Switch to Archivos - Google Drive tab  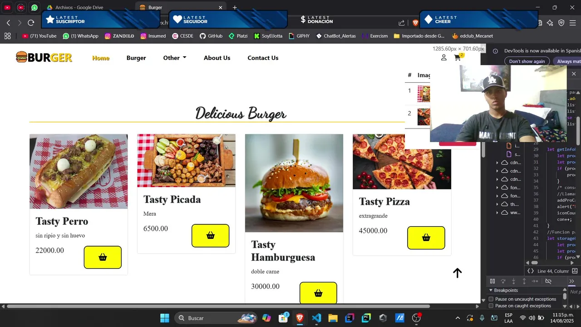[89, 8]
